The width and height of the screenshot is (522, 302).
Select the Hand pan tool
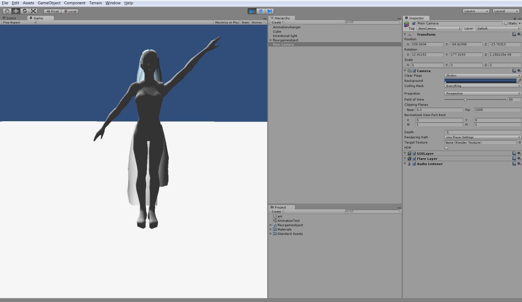[x=6, y=11]
